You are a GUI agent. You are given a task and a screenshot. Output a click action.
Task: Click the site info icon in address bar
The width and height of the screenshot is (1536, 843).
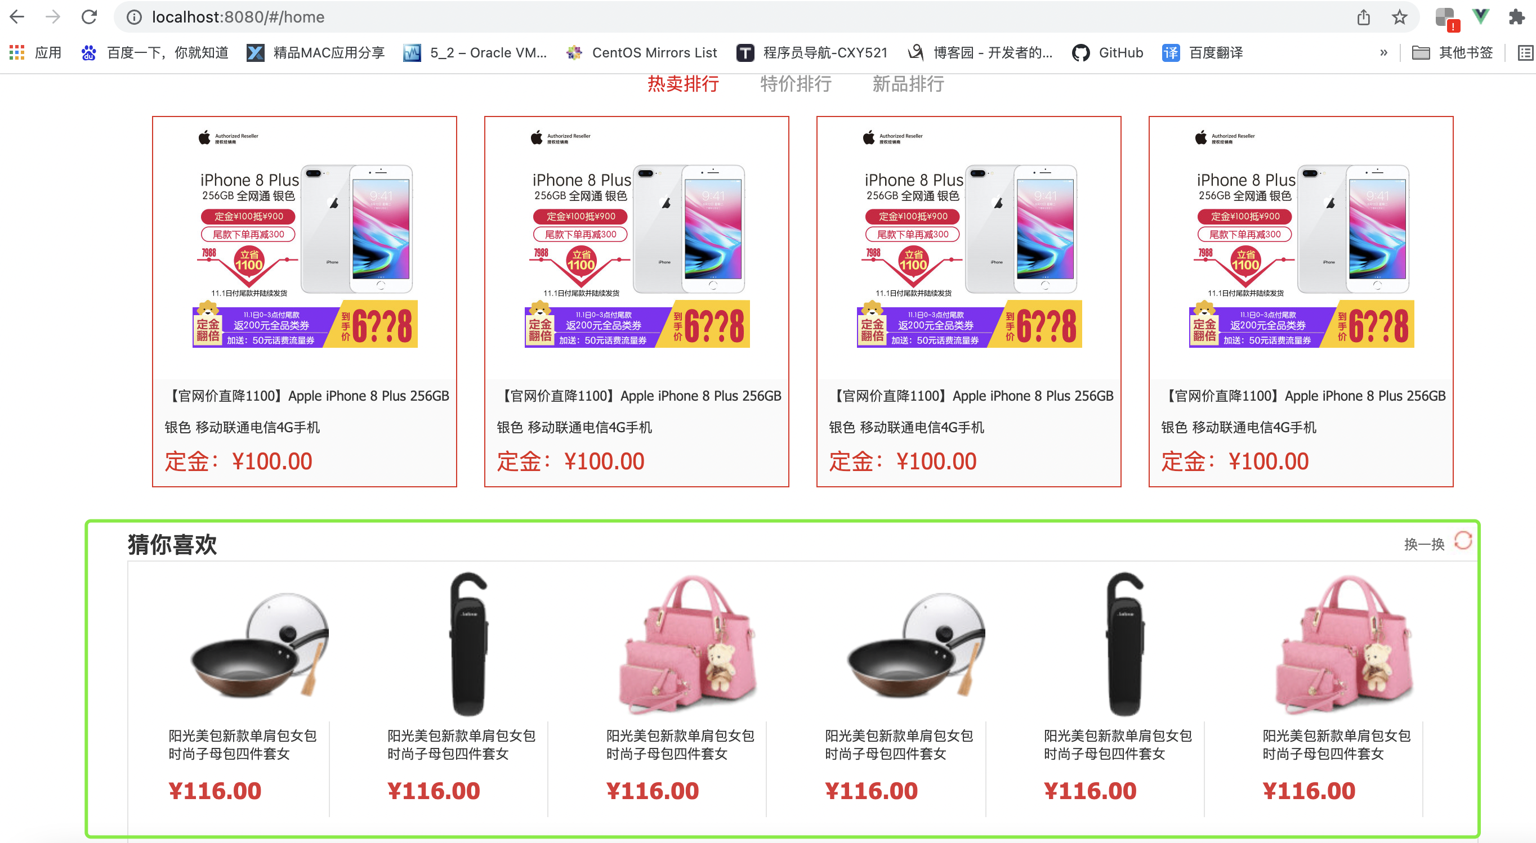tap(134, 17)
